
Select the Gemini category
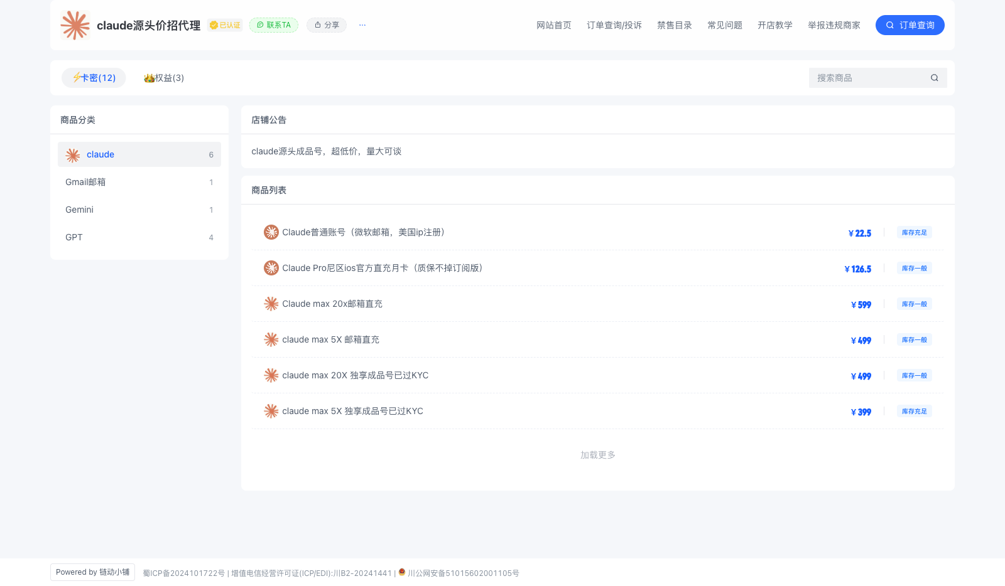[139, 210]
